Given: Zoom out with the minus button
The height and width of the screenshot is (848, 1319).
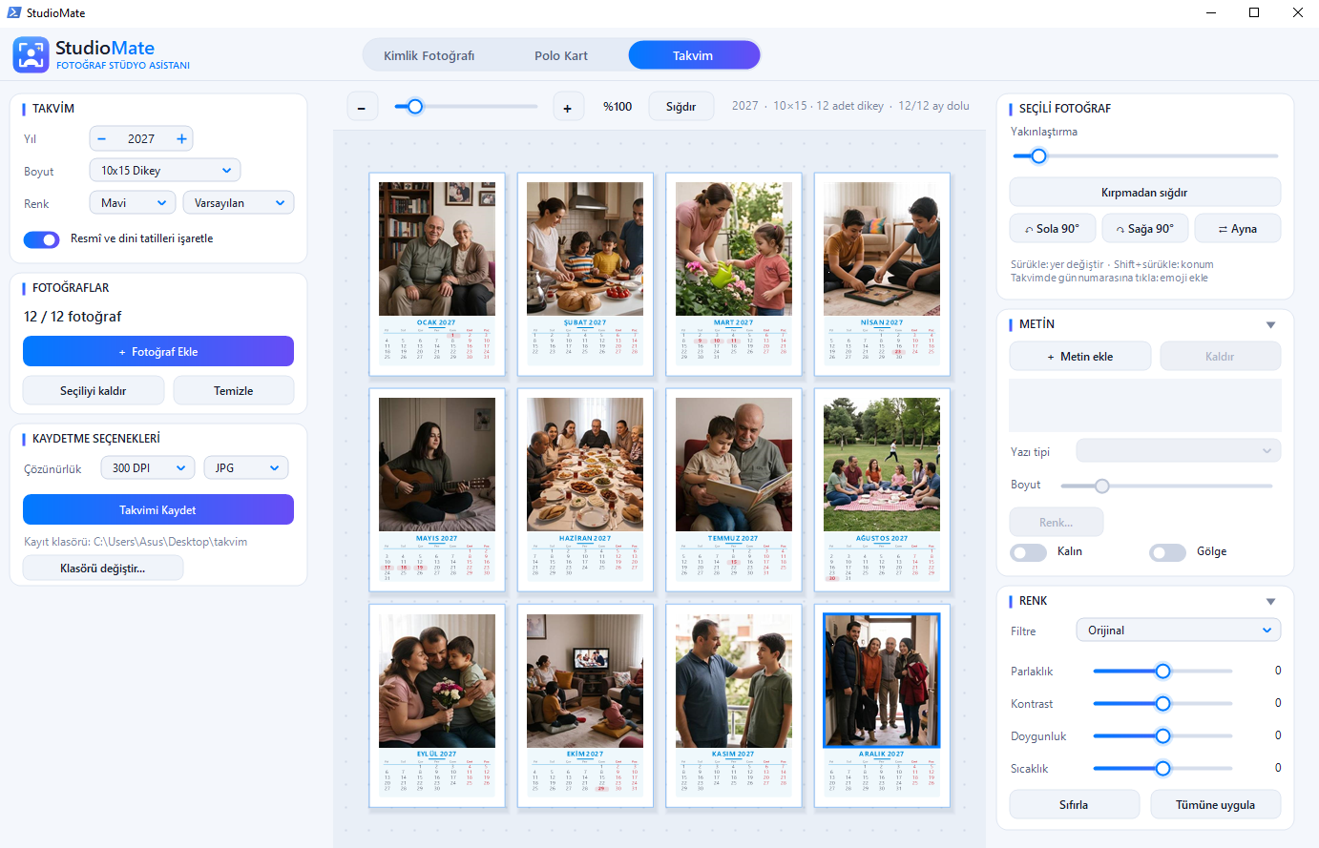Looking at the screenshot, I should [362, 108].
